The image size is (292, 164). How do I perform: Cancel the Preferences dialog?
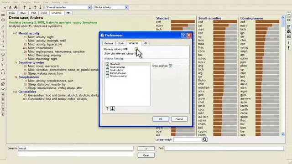point(179,119)
